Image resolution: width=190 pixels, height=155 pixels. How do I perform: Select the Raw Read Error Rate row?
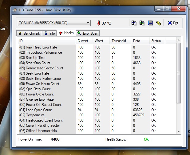pos(97,47)
